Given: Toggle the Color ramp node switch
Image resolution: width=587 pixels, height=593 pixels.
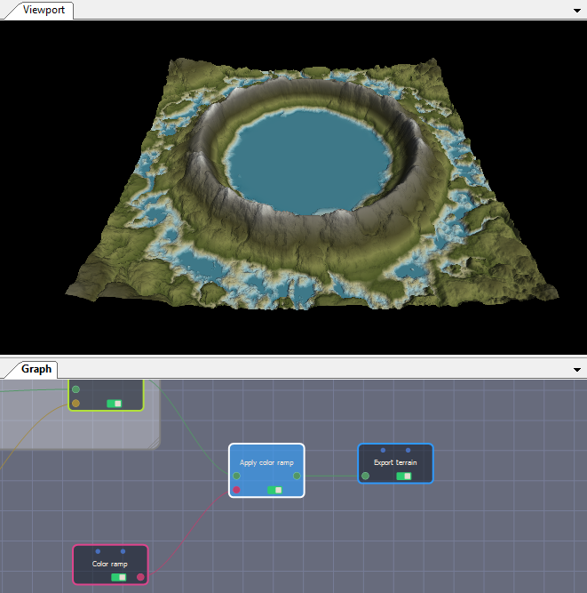Looking at the screenshot, I should coord(119,578).
